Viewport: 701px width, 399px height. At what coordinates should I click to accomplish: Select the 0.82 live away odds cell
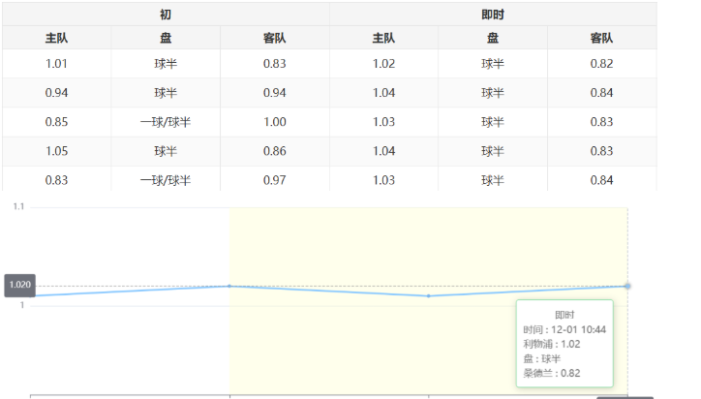[x=601, y=64]
